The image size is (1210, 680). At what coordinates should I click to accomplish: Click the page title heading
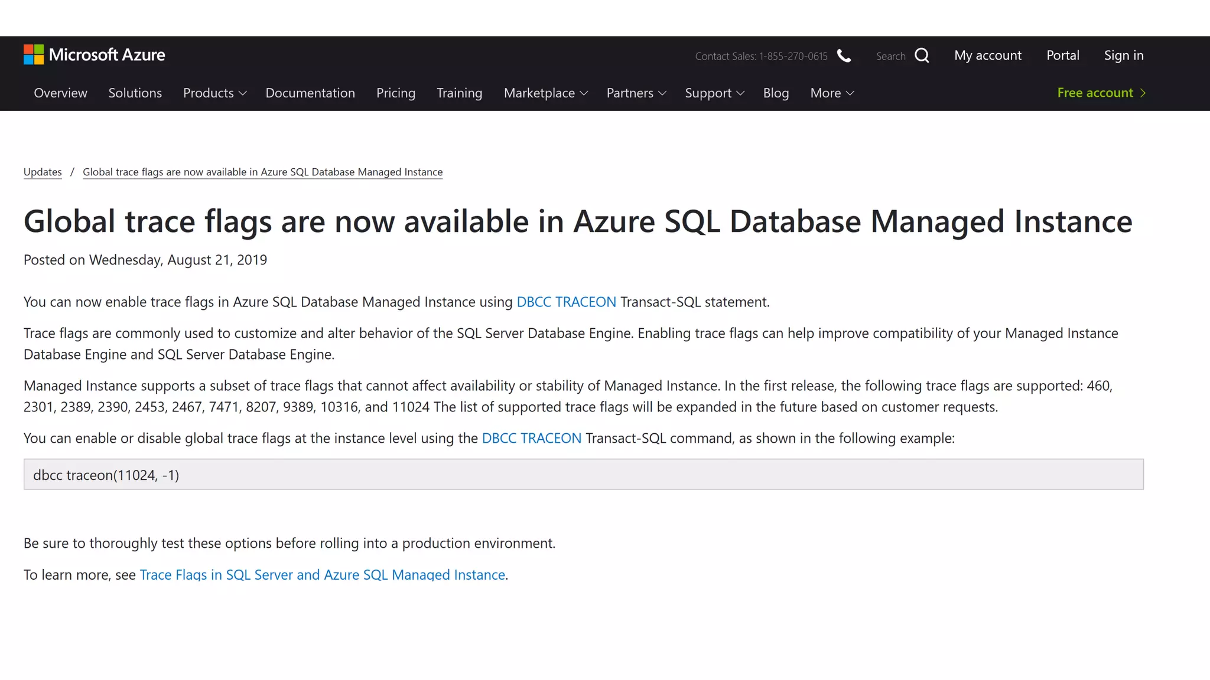click(x=578, y=221)
